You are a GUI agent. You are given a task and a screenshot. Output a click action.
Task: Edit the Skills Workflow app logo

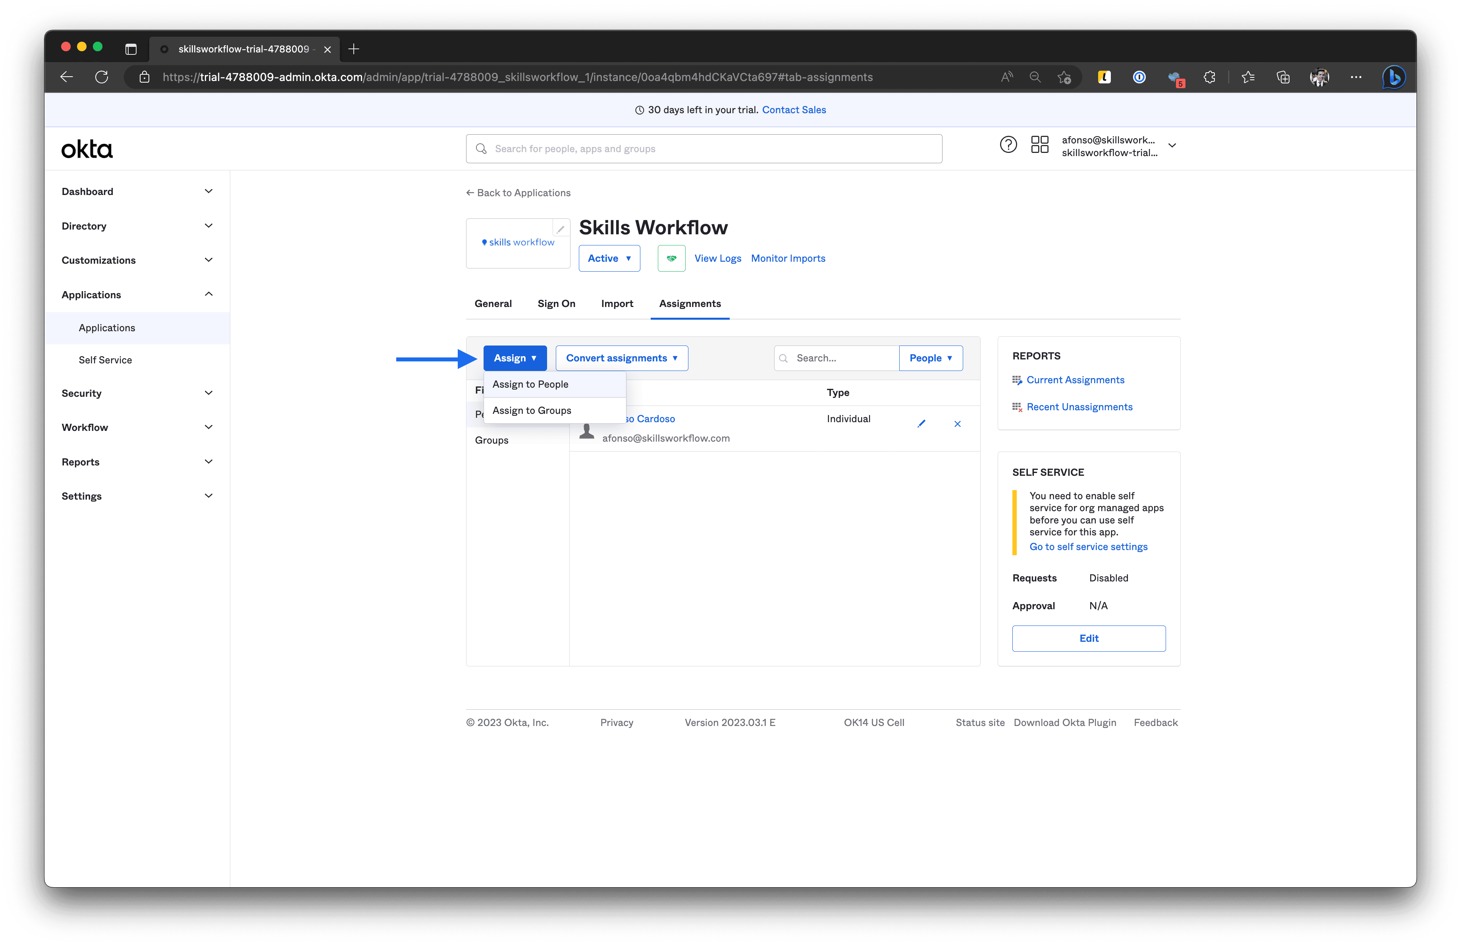point(561,229)
